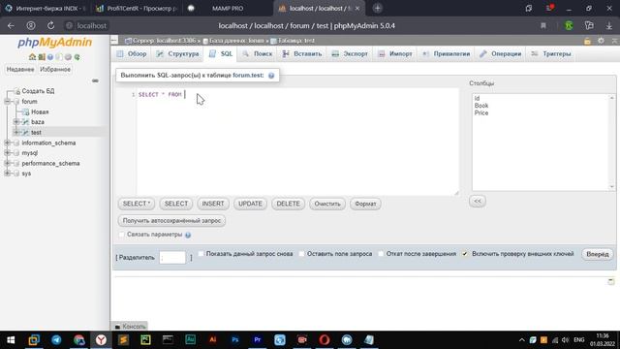Click the Yandex browser taskbar icon

coord(101,340)
